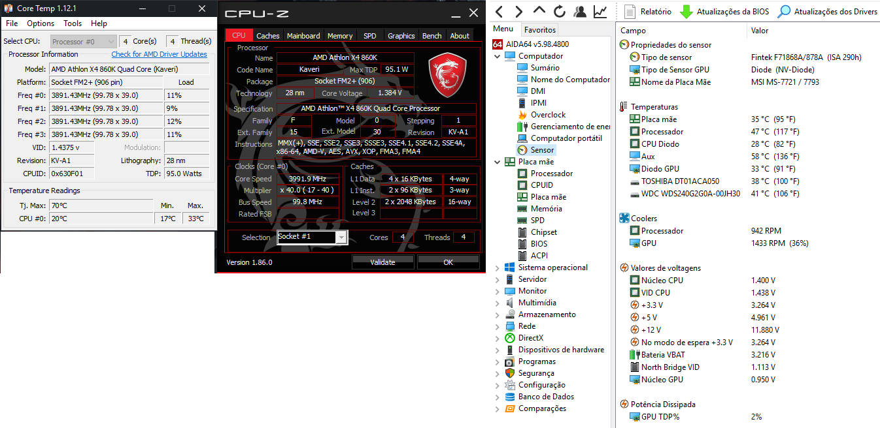Open Core Temp Help menu
The height and width of the screenshot is (428, 880).
[99, 23]
